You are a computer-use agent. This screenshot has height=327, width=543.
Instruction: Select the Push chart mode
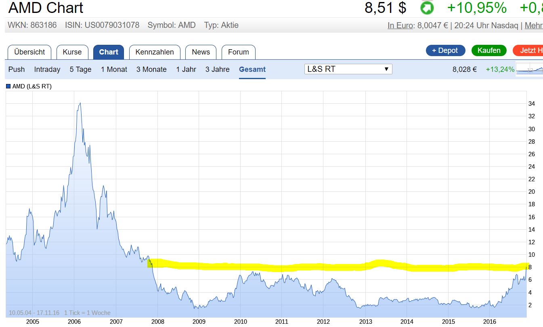point(17,69)
